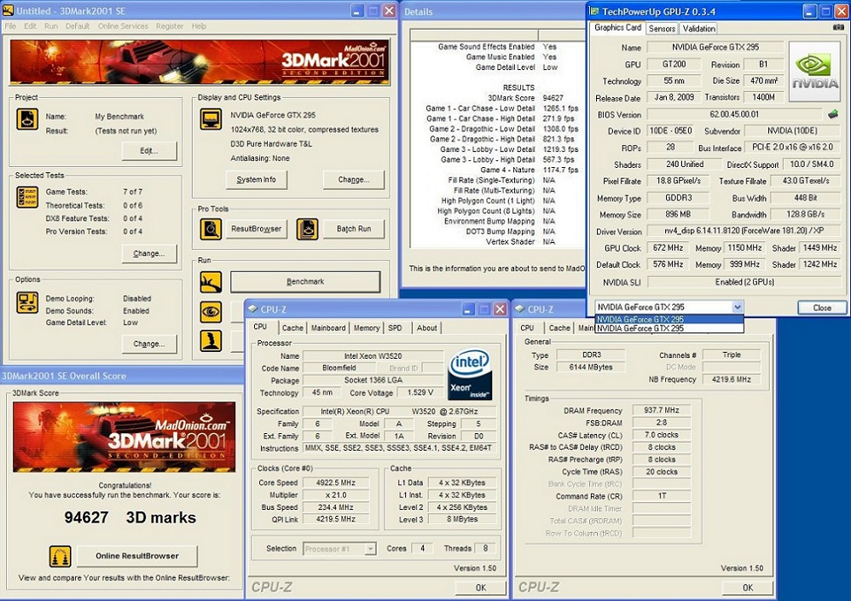Click the Driver Version field in GPU-Z
This screenshot has height=601, width=851.
(x=744, y=230)
